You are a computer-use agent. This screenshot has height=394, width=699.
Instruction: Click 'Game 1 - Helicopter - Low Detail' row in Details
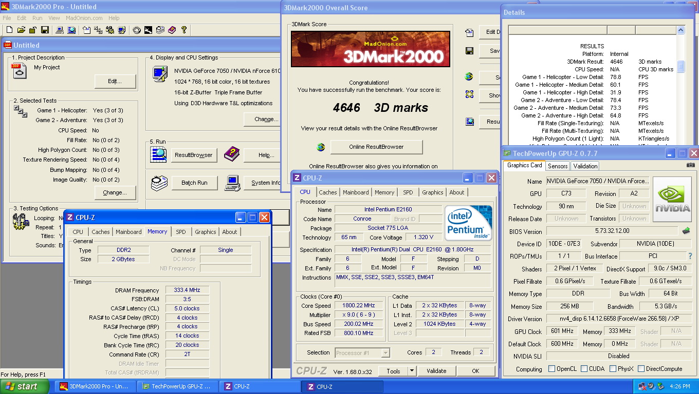coord(593,77)
